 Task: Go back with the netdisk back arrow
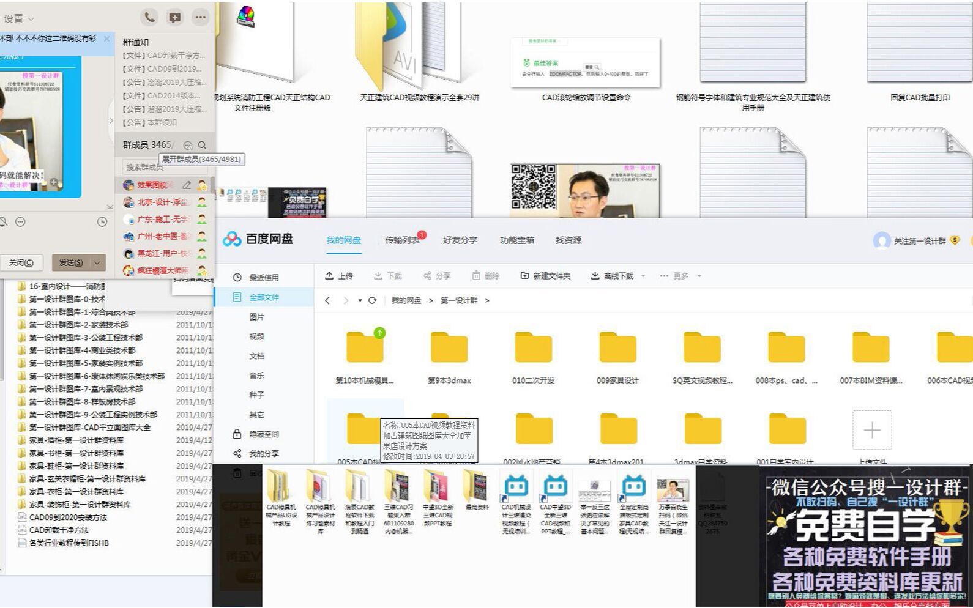[327, 300]
